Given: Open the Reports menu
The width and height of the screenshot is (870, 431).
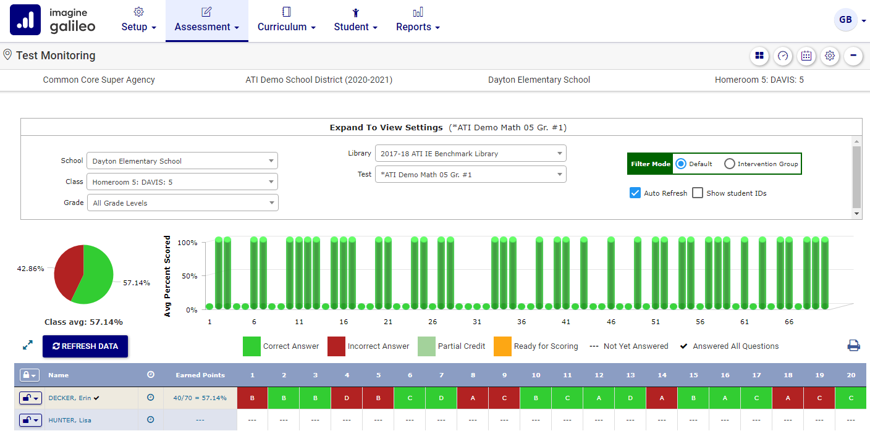Looking at the screenshot, I should [x=418, y=20].
